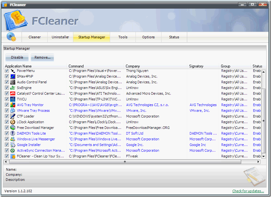Open the Cleaner tab
Screen dimensions: 271x197
(x=35, y=37)
